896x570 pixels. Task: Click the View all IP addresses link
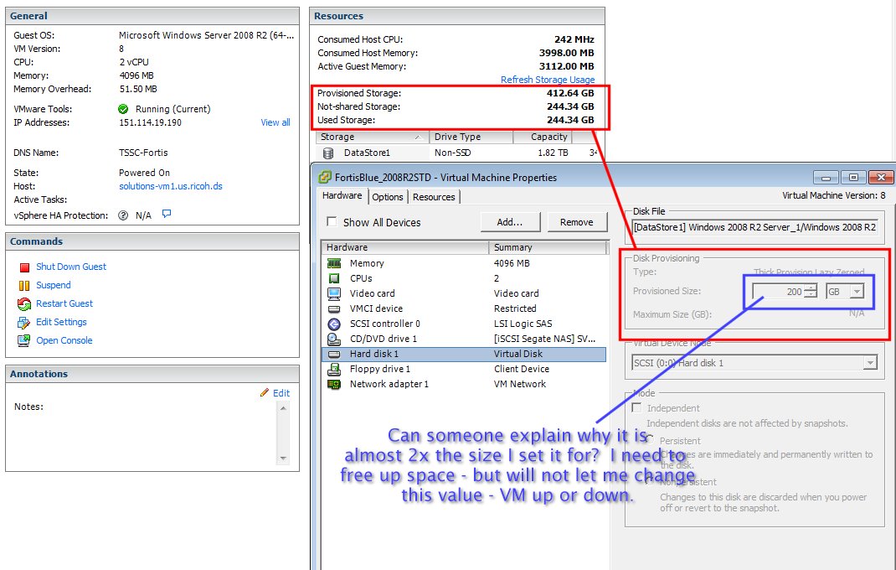(275, 122)
